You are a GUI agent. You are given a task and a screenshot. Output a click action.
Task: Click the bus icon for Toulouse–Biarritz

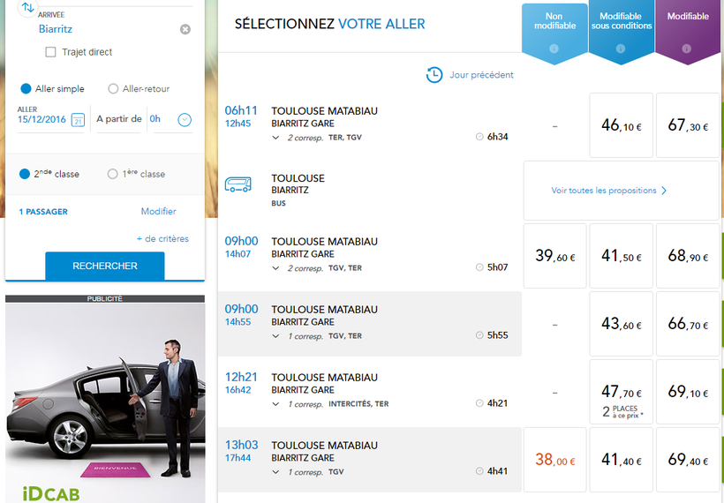point(238,185)
